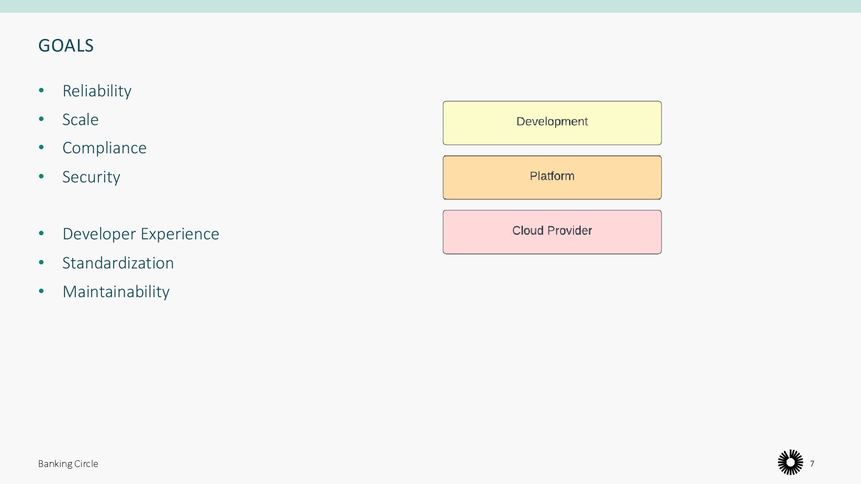Click the bullet dot before Maintainability

click(x=42, y=291)
